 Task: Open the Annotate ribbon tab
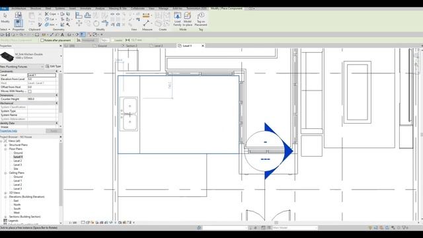(x=85, y=9)
